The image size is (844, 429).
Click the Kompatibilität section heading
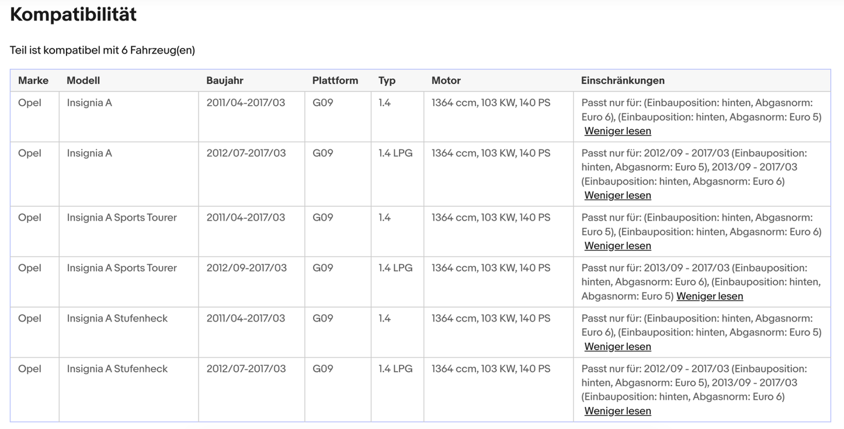(x=74, y=15)
